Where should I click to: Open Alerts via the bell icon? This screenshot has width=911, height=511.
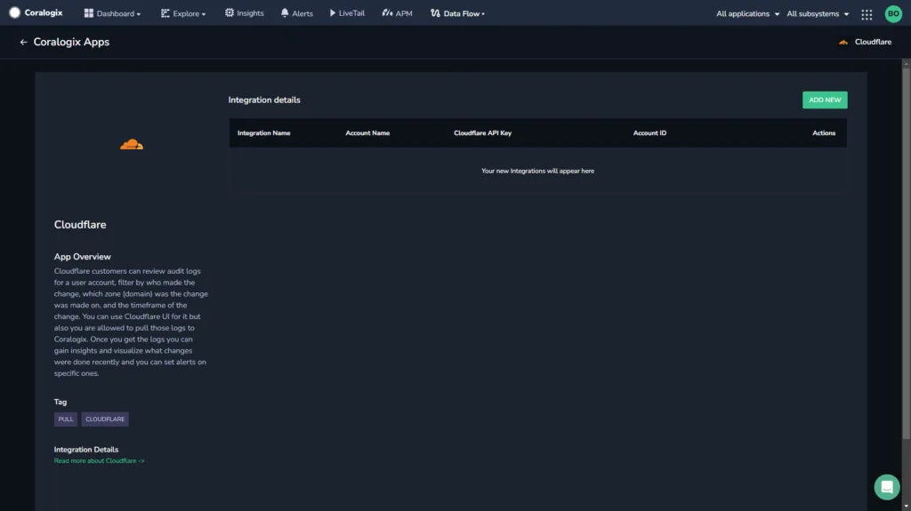285,12
